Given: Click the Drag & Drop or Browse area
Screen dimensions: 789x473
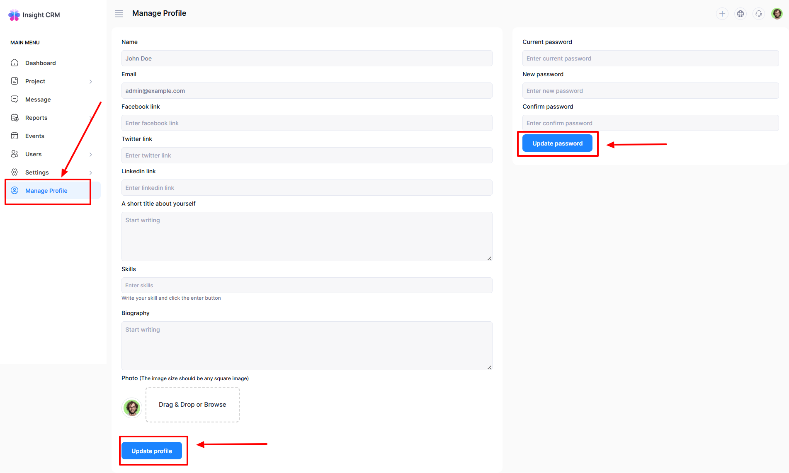Looking at the screenshot, I should (192, 405).
